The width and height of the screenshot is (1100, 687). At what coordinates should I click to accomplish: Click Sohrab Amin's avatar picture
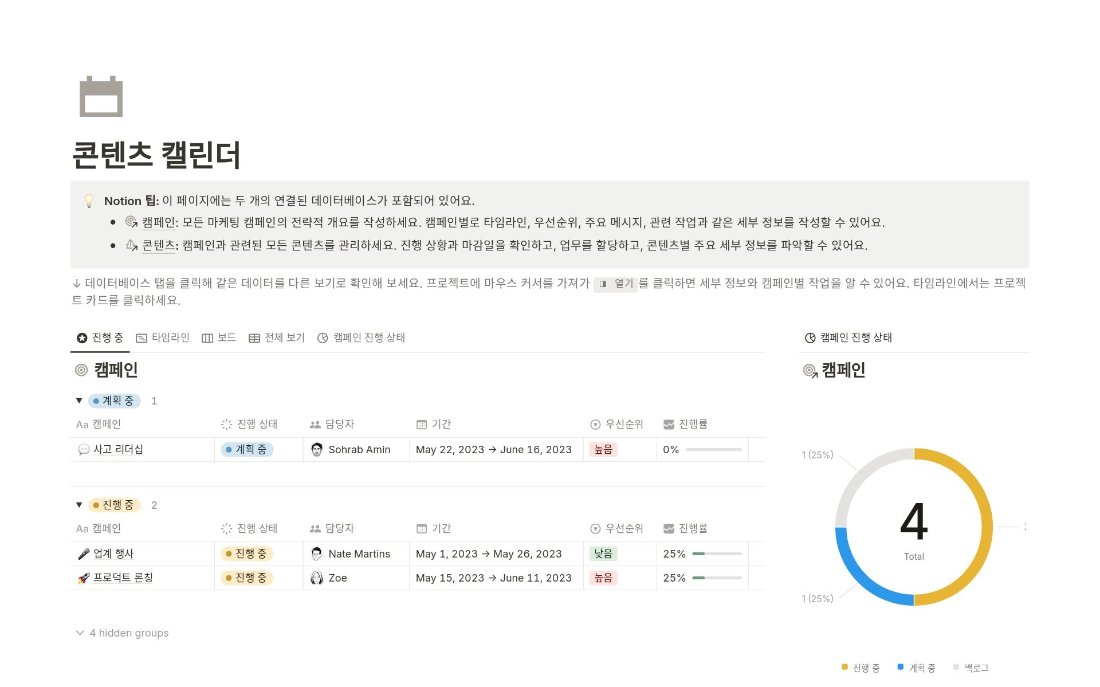[316, 449]
